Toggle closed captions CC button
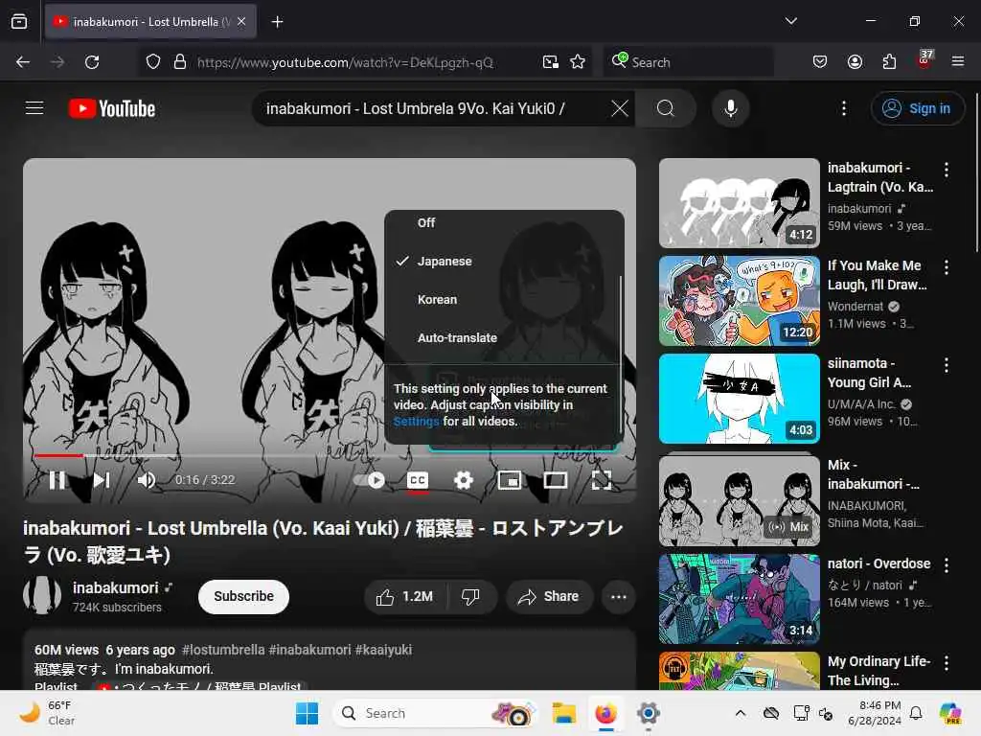Image resolution: width=981 pixels, height=736 pixels. pyautogui.click(x=418, y=480)
